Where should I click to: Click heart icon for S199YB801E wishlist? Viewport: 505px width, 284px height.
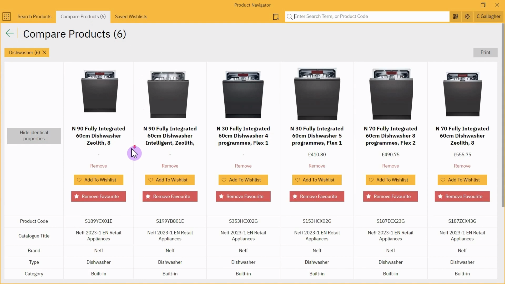151,180
